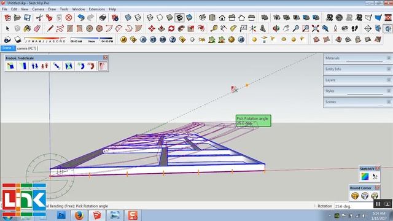Pick the Zoom magnifier tool
Image resolution: width=393 pixels, height=221 pixels.
pos(296,29)
